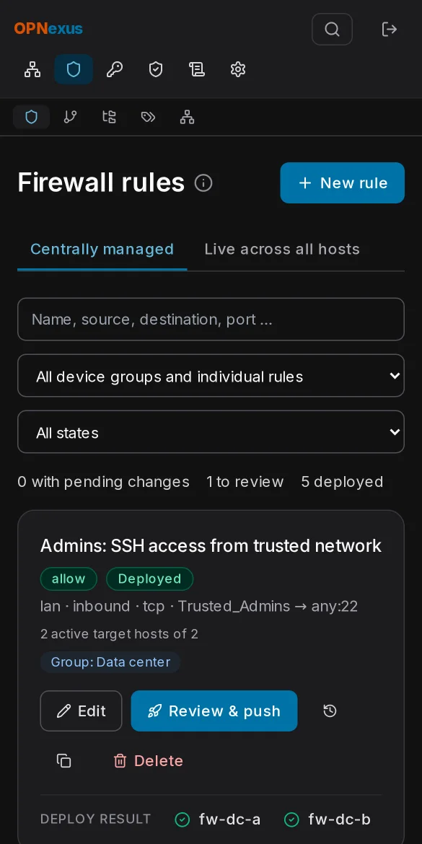The width and height of the screenshot is (422, 844).
Task: Open the device groups dropdown
Action: point(211,376)
